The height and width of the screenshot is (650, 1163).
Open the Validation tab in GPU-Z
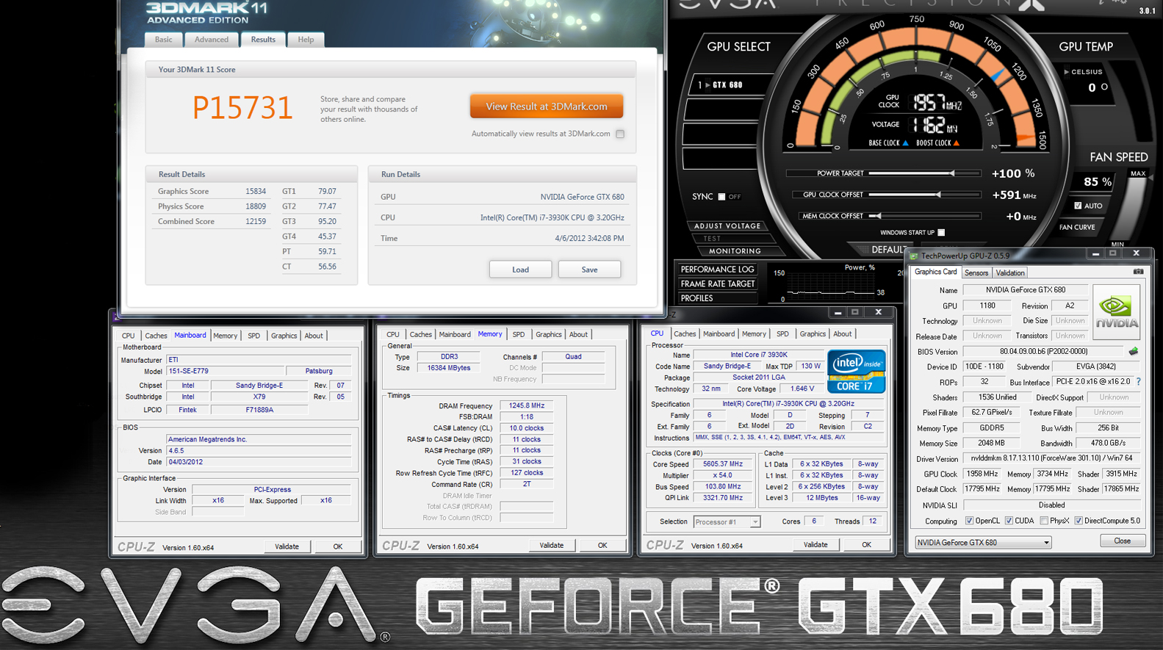pyautogui.click(x=1010, y=273)
